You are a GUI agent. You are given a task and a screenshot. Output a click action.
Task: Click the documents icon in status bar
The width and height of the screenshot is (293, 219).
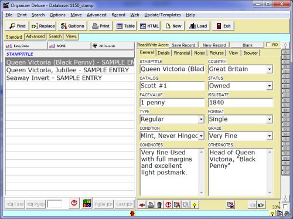coord(280,213)
